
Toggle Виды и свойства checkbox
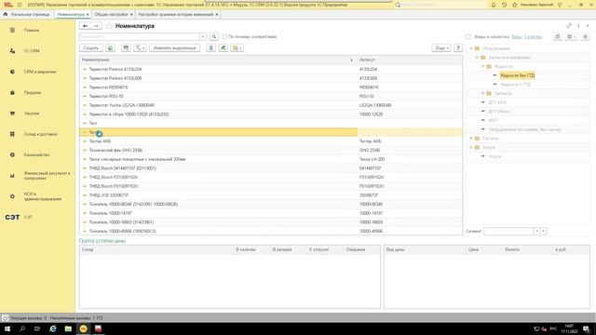pyautogui.click(x=468, y=37)
